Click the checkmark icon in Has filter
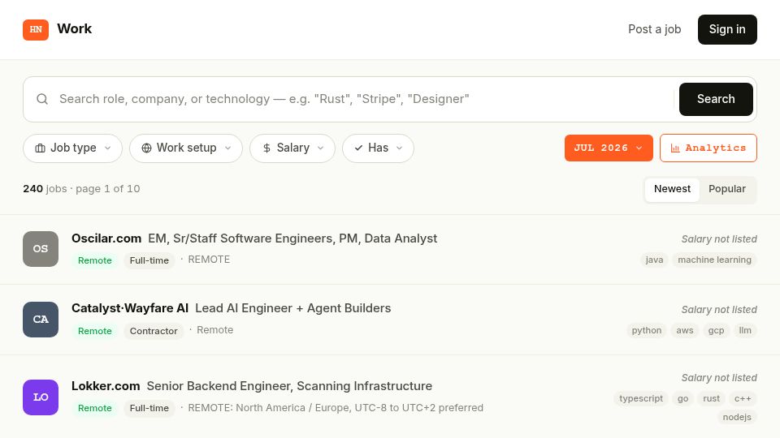This screenshot has height=438, width=780. tap(358, 148)
